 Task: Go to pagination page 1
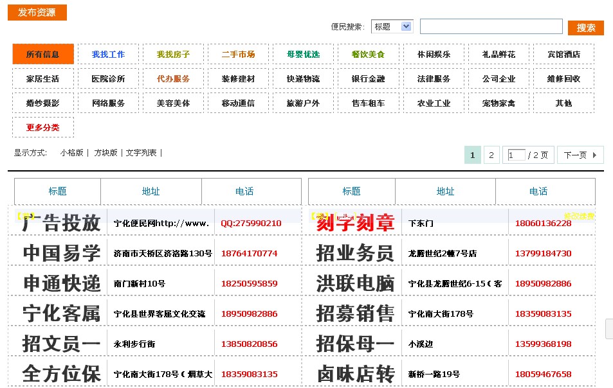(x=472, y=155)
